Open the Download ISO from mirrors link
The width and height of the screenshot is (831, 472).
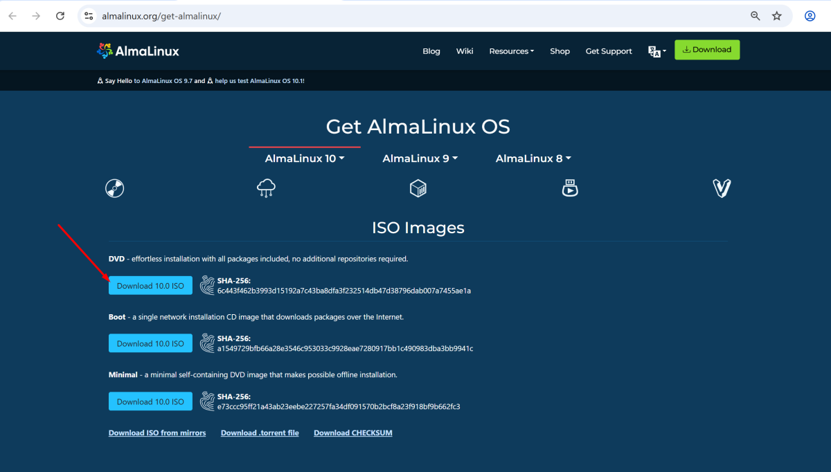(157, 432)
